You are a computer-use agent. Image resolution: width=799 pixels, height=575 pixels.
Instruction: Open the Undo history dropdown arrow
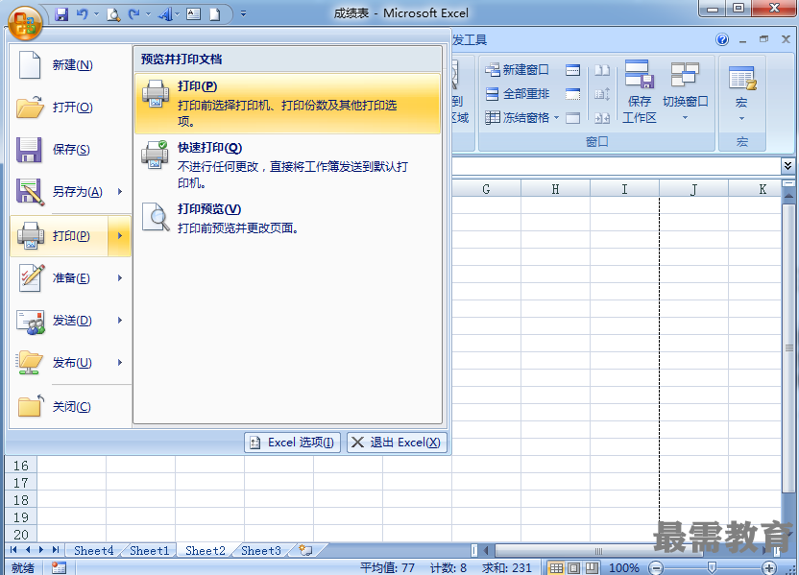coord(96,14)
